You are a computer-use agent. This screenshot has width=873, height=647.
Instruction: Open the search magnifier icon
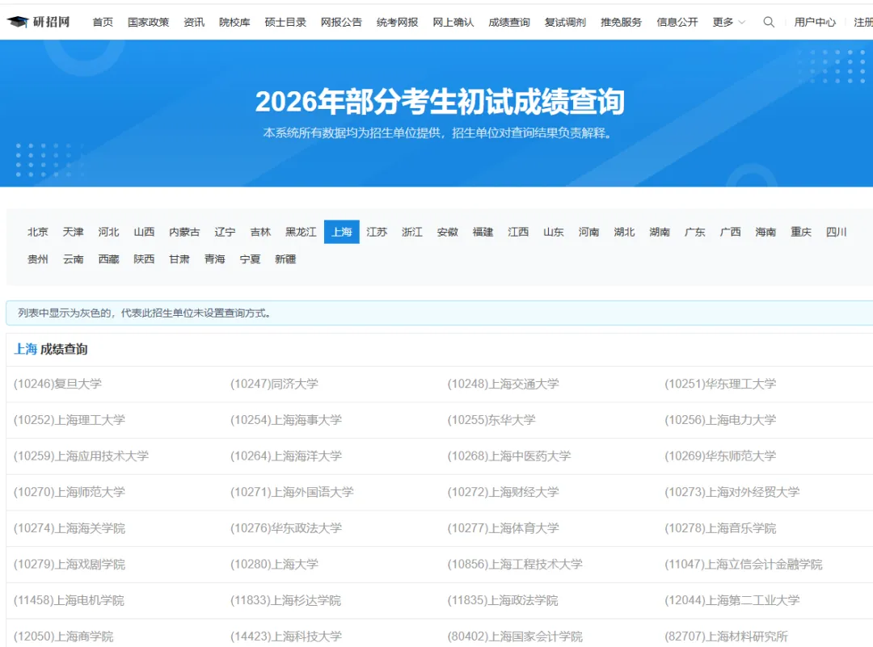pos(769,23)
